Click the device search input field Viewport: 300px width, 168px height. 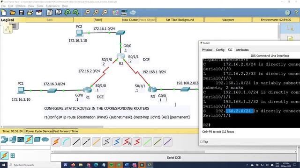[x=25, y=147]
